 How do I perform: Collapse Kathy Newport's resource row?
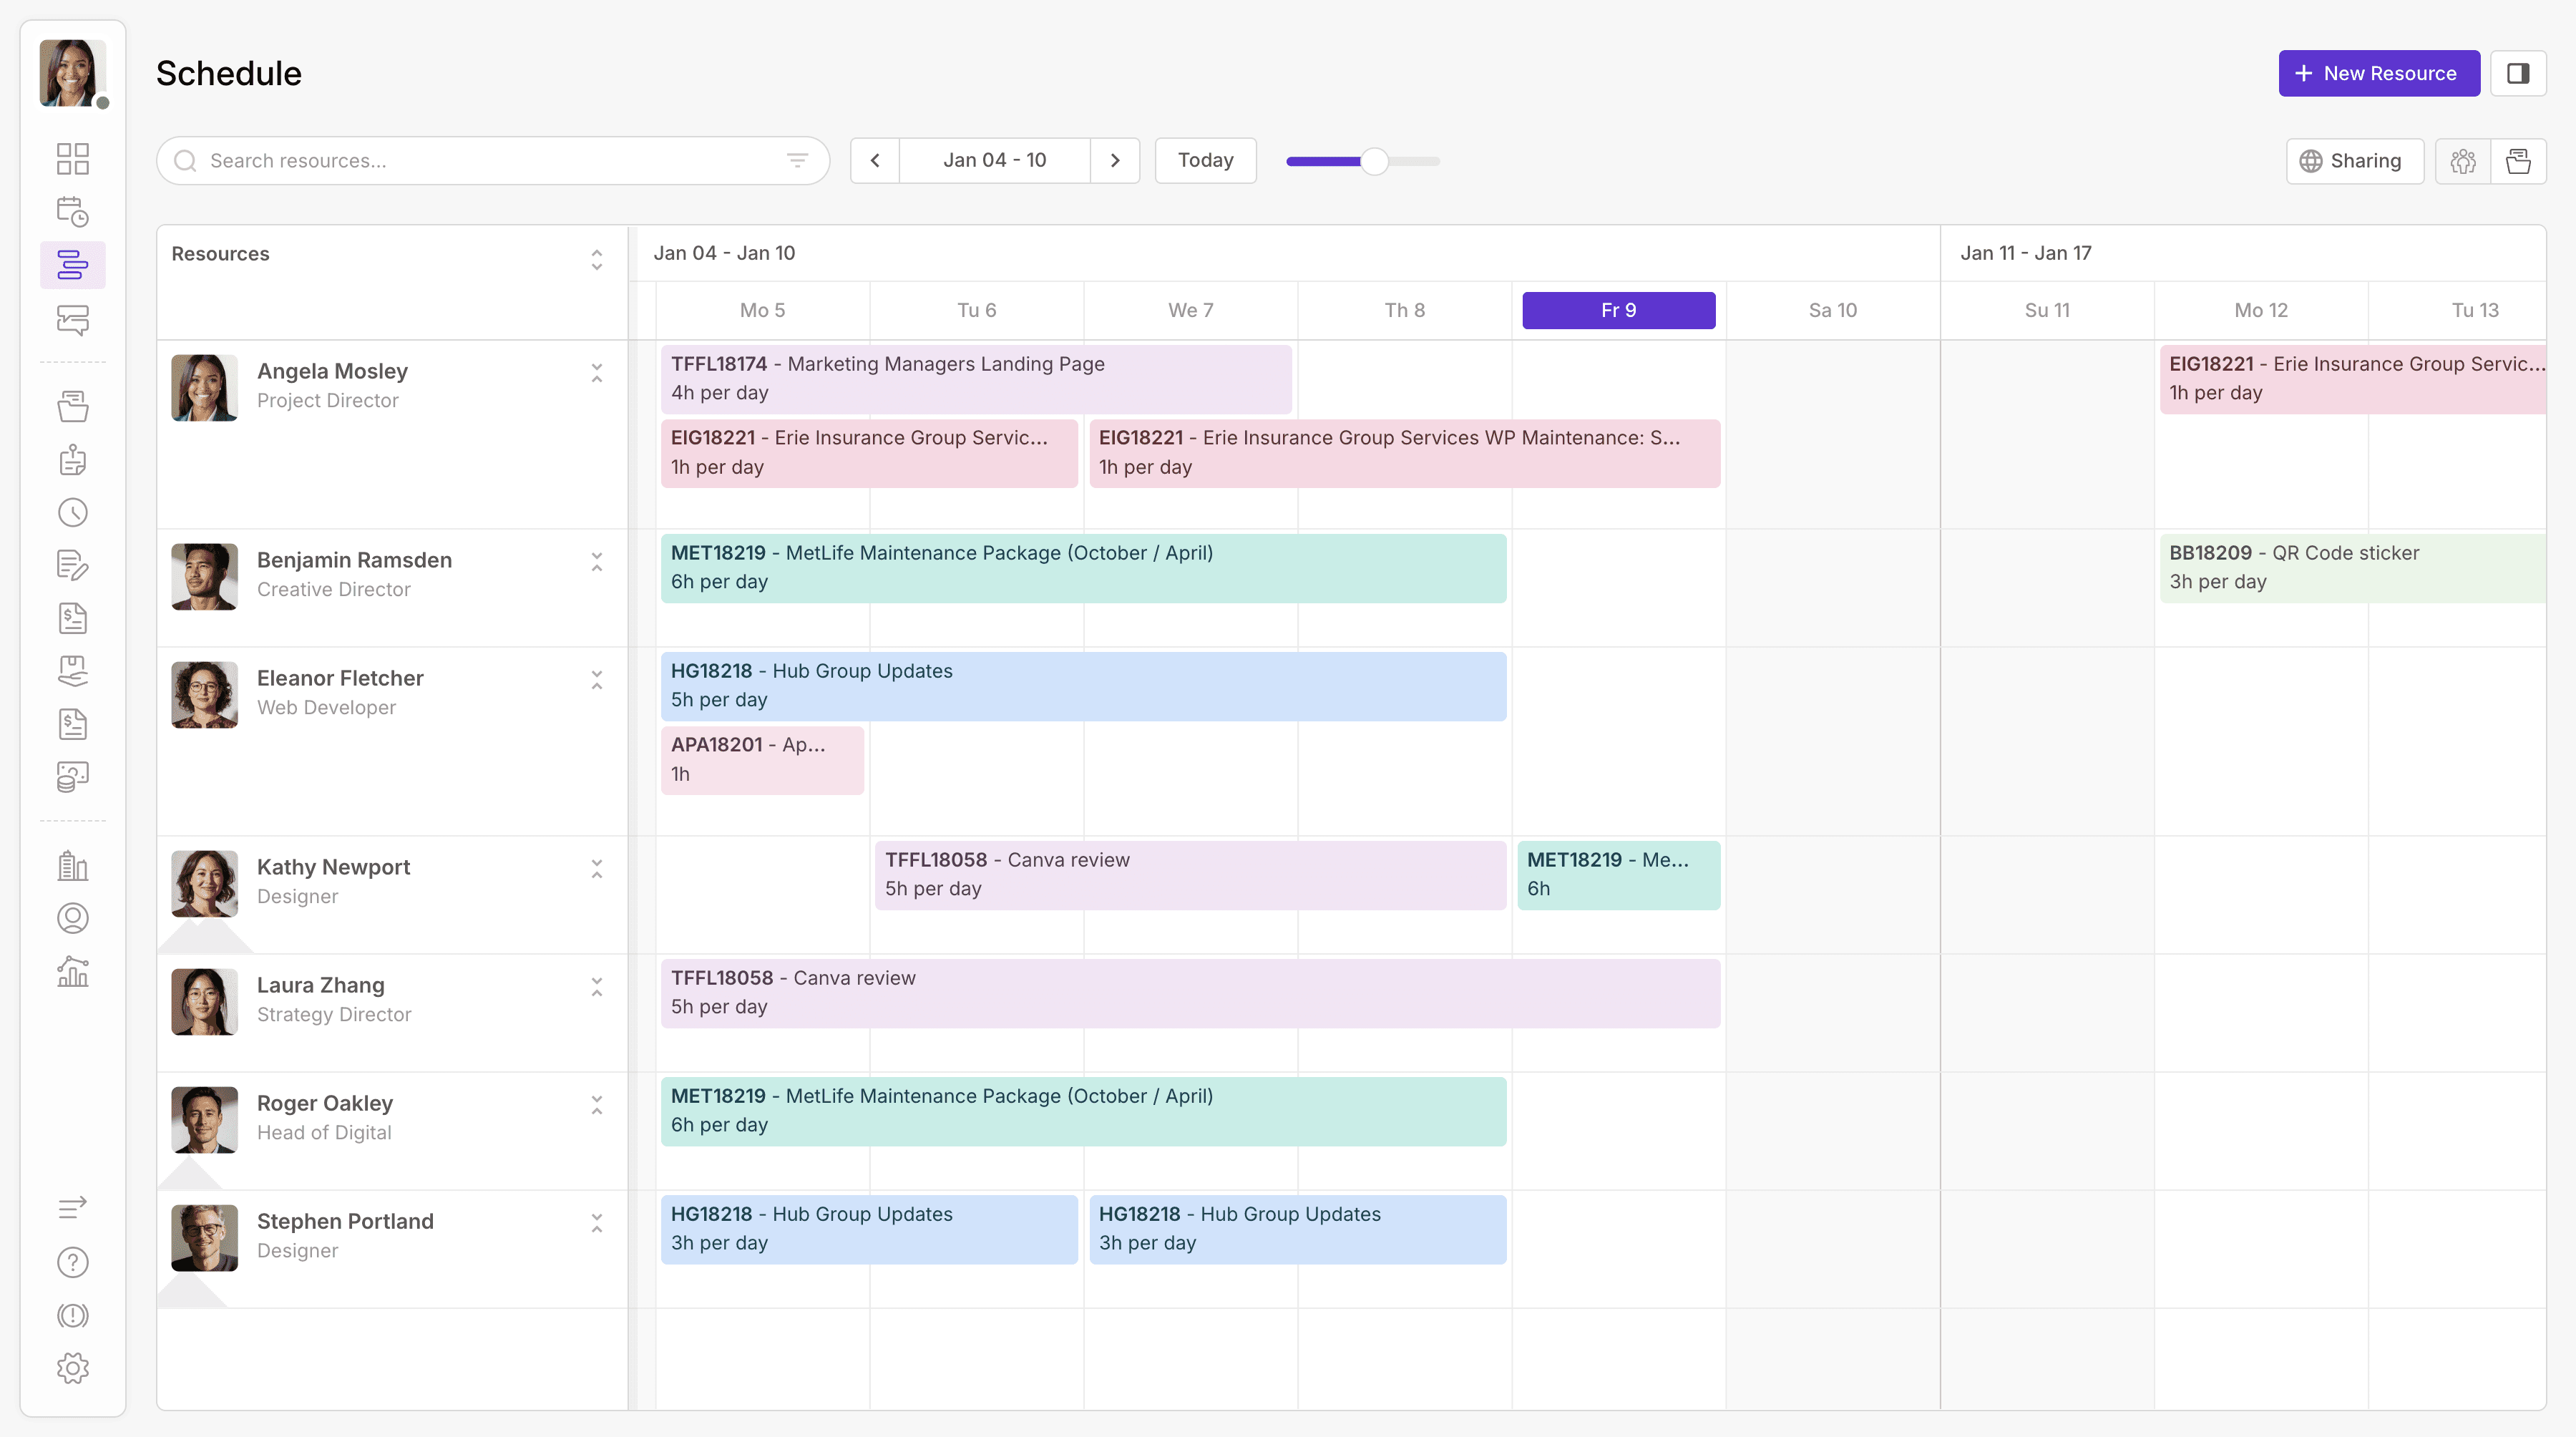(597, 869)
